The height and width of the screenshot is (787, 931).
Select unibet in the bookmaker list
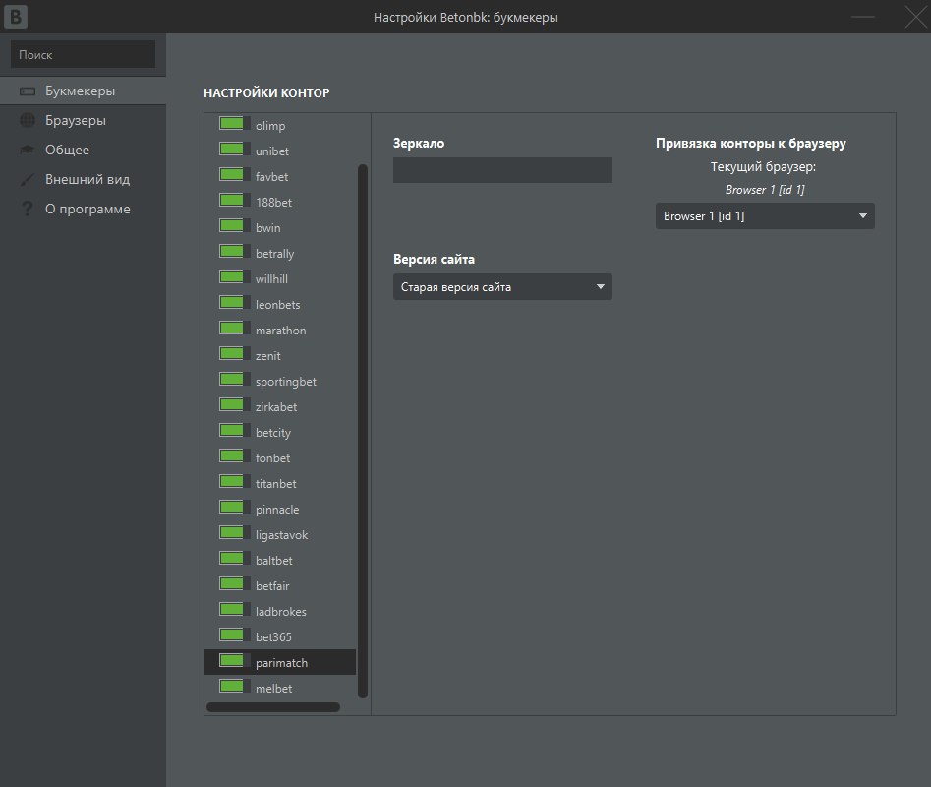(x=272, y=151)
